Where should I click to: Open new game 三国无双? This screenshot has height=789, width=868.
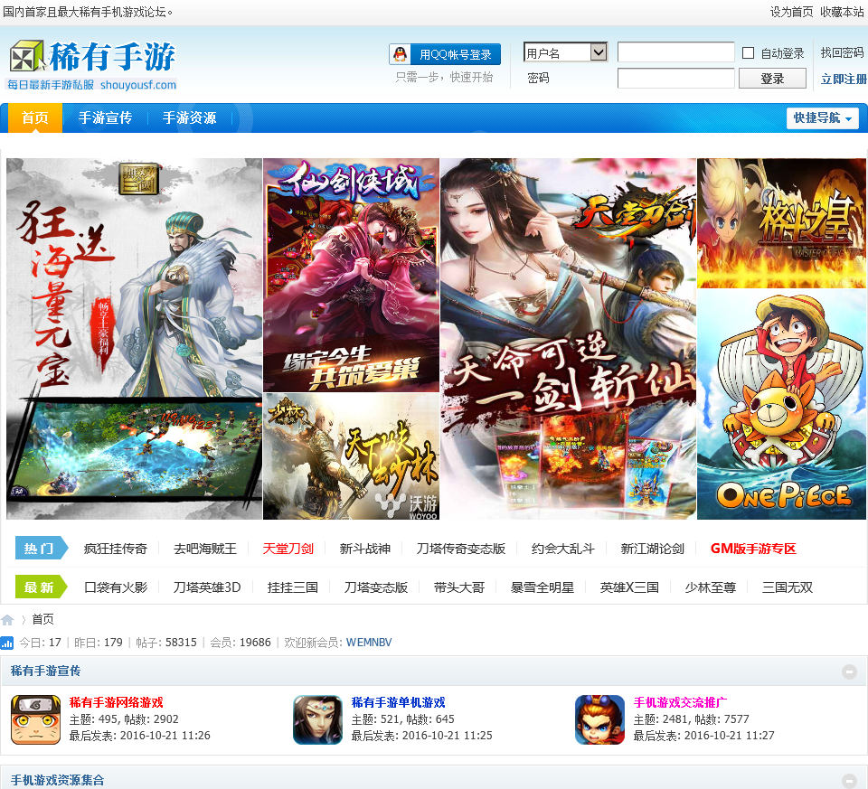788,587
